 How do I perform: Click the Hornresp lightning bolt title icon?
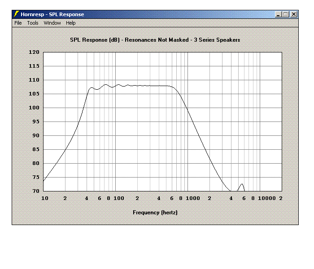click(x=16, y=14)
